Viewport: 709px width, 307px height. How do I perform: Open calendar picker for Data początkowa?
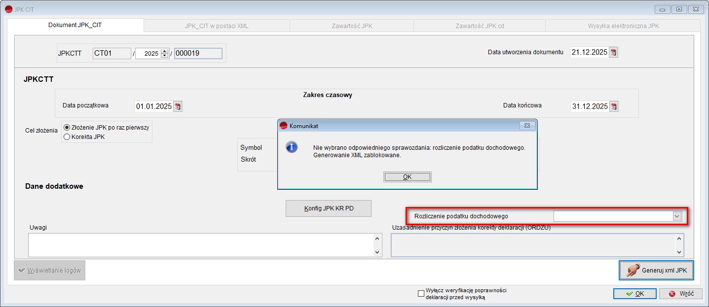click(x=178, y=106)
